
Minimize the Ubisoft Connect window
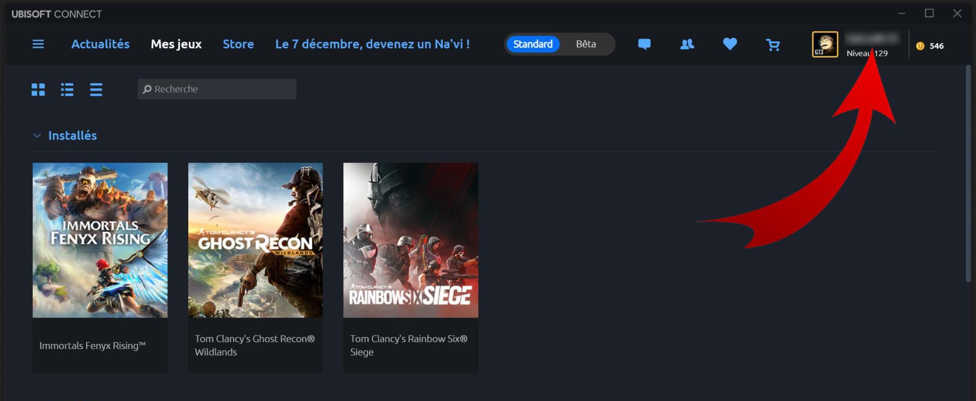(x=902, y=13)
